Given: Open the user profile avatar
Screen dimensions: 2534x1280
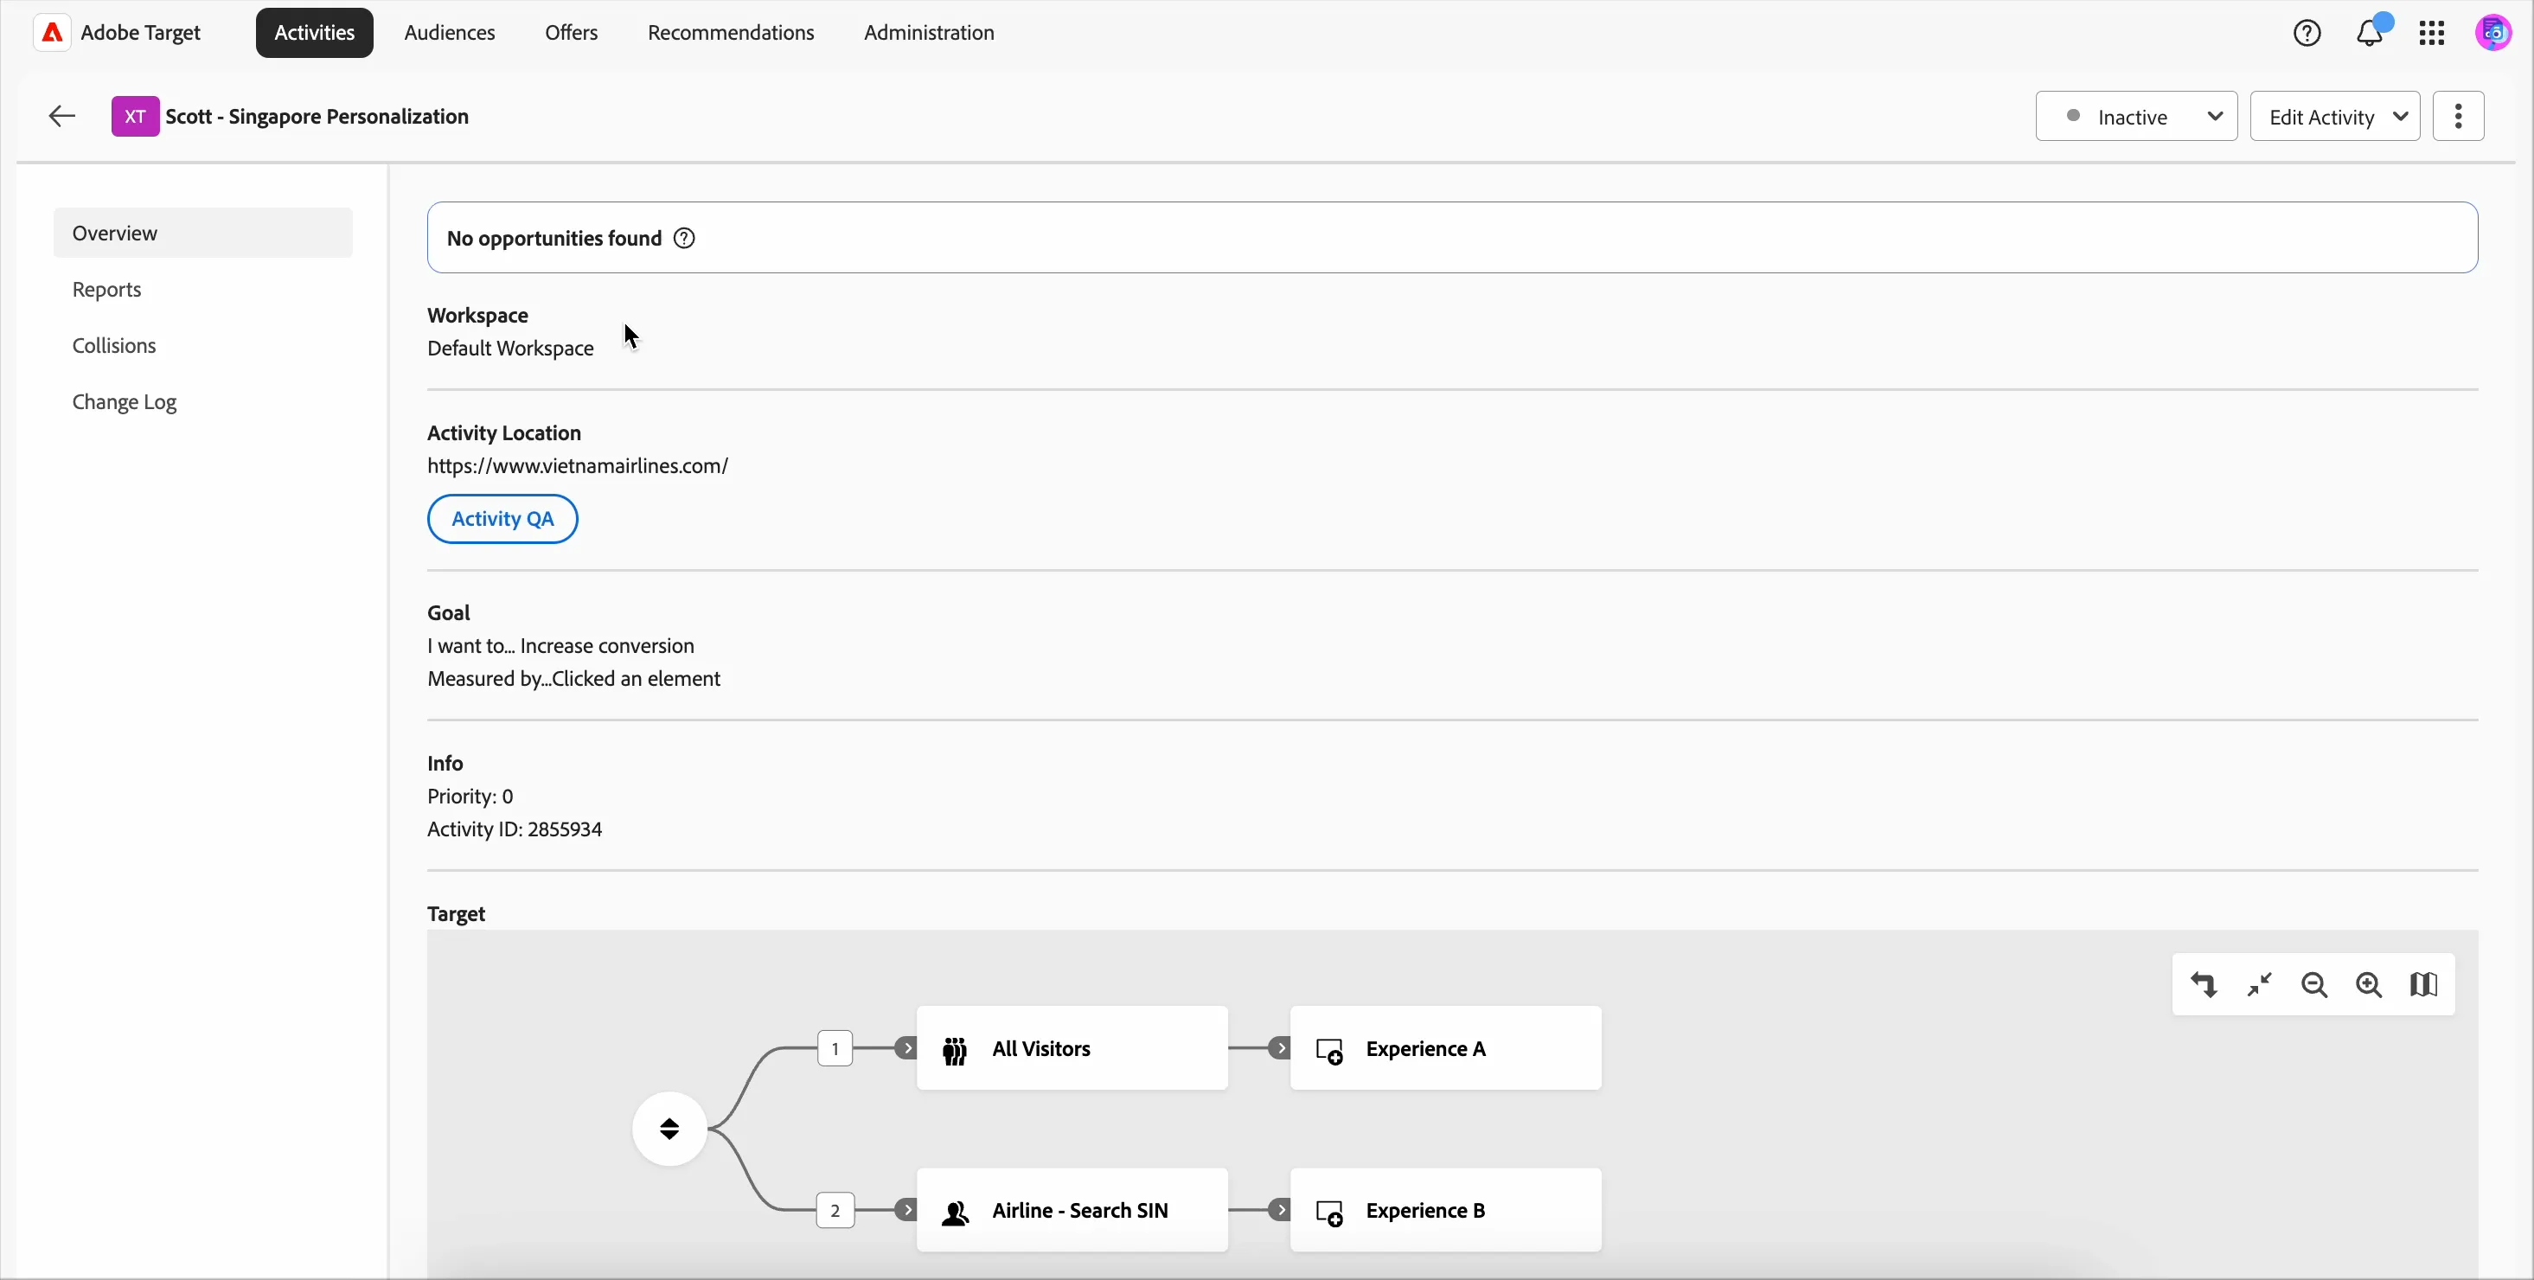Looking at the screenshot, I should tap(2493, 34).
